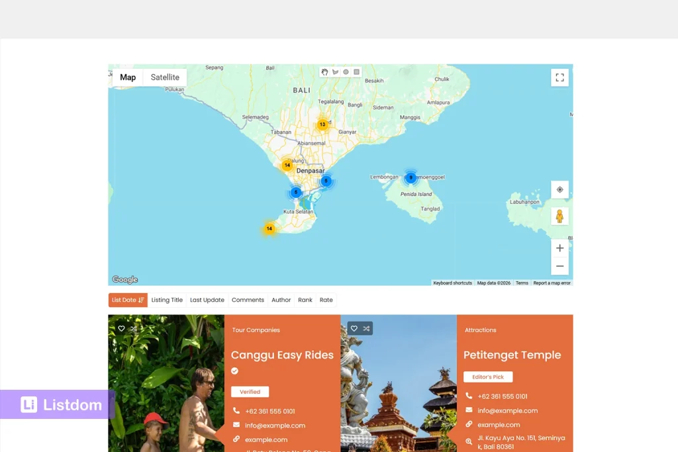
Task: Click the Penida Island label on the map
Action: 416,194
